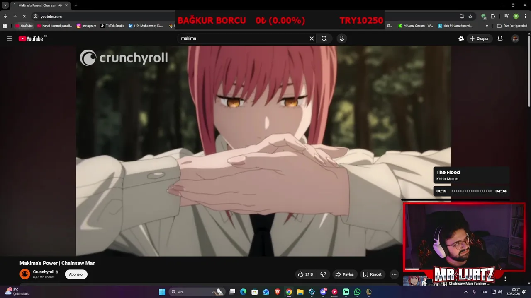The height and width of the screenshot is (298, 531).
Task: Open WhatsApp from the taskbar
Action: point(357,292)
